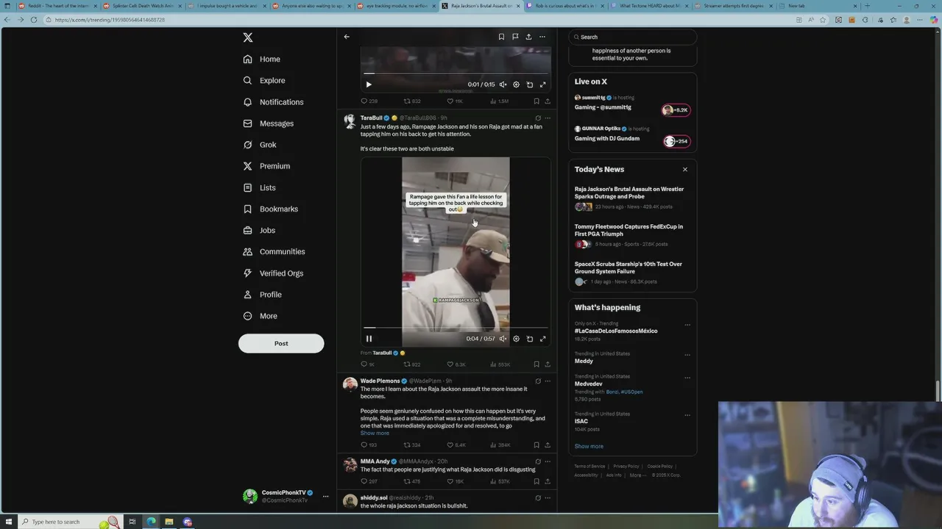Play the 0:15 video
Image resolution: width=942 pixels, height=529 pixels.
pyautogui.click(x=369, y=84)
